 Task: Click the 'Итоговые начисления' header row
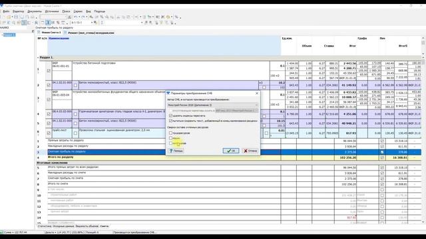tap(229, 163)
